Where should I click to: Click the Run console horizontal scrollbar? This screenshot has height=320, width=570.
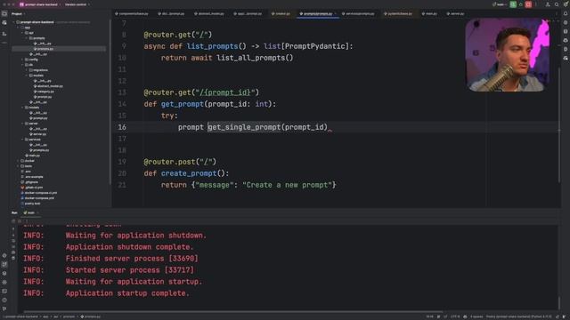tap(232, 311)
